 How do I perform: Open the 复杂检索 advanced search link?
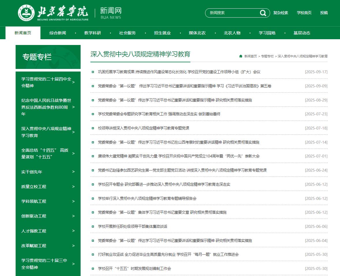[280, 13]
